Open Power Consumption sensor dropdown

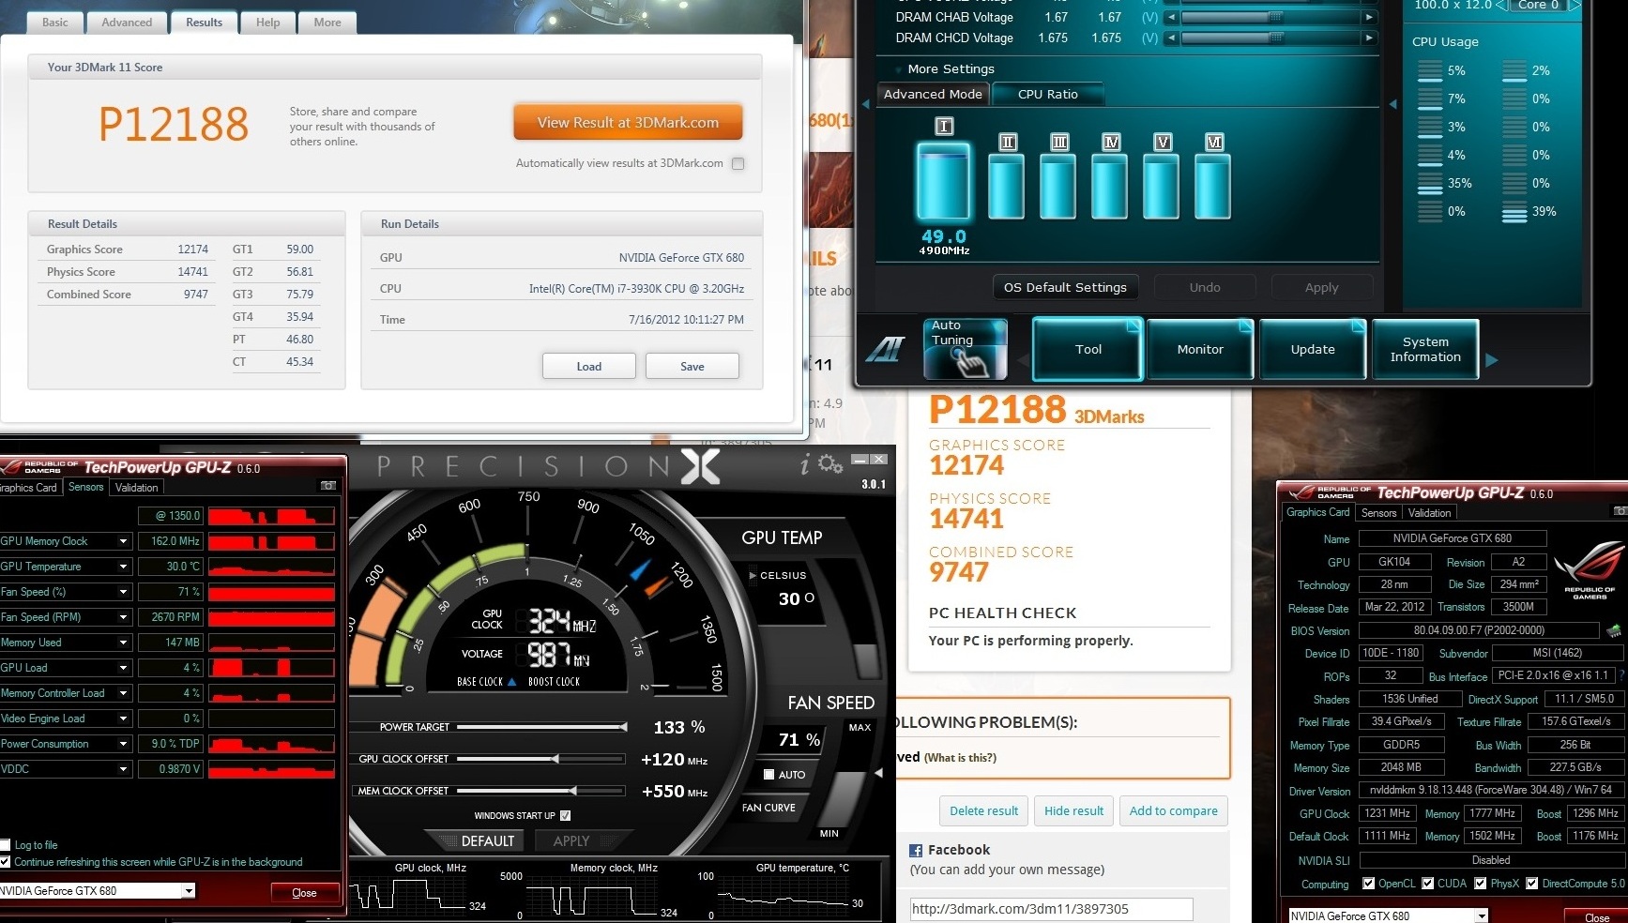coord(123,744)
